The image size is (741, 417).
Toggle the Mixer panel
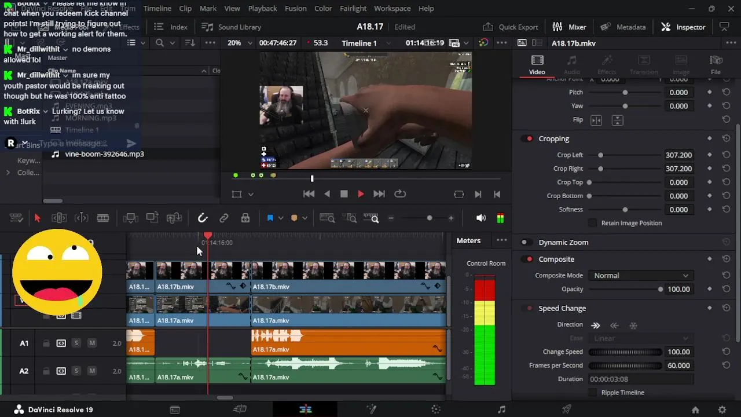pos(570,27)
